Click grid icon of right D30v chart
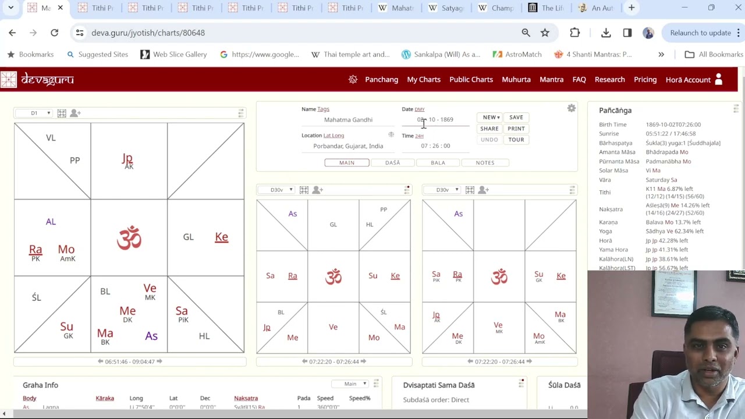 [470, 190]
